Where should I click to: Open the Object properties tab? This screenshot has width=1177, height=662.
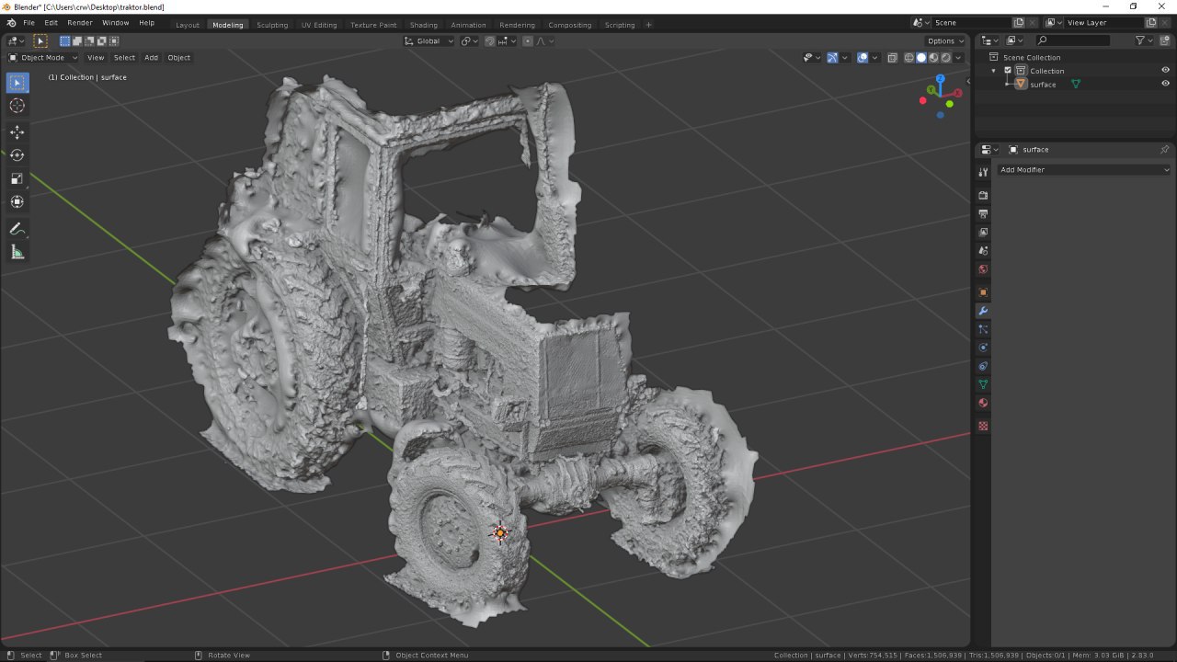[983, 292]
